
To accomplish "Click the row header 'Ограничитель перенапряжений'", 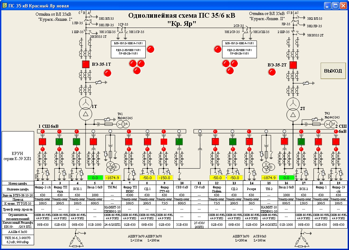I will coord(18,217).
